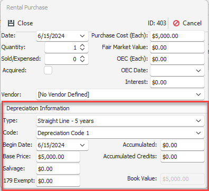Open the Begin Date dropdown
Viewport: 209px width, 191px height.
tap(82, 145)
